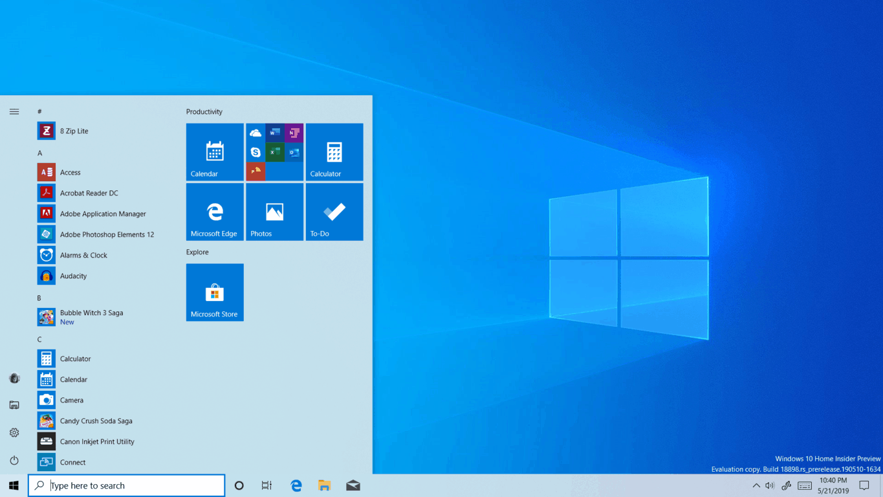The width and height of the screenshot is (883, 497).
Task: Open Excel in the Office tile folder
Action: [x=275, y=152]
